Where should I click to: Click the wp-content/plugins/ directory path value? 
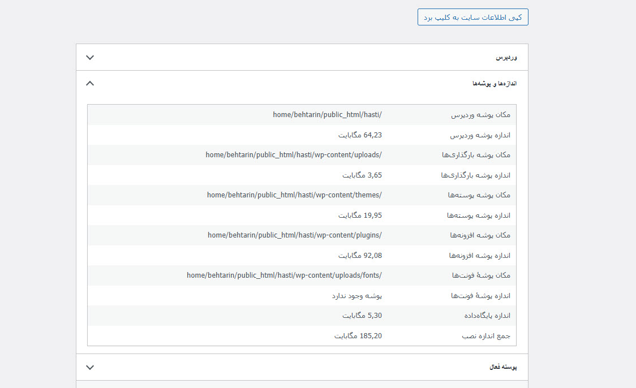294,235
